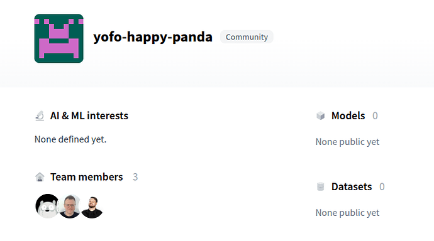The height and width of the screenshot is (241, 434).
Task: Click the AI & ML interests heading
Action: pos(89,115)
